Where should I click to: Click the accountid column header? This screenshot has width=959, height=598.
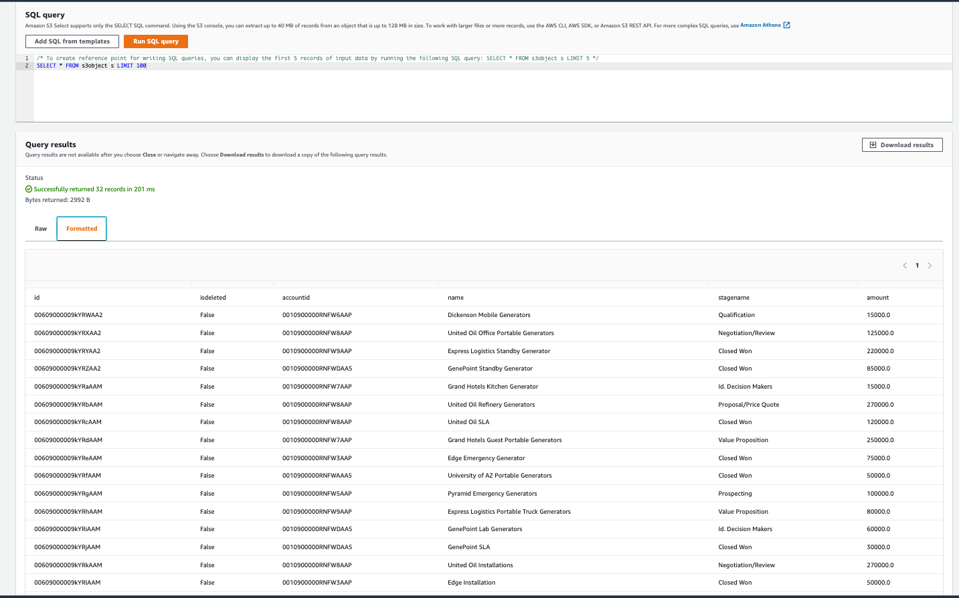coord(296,298)
